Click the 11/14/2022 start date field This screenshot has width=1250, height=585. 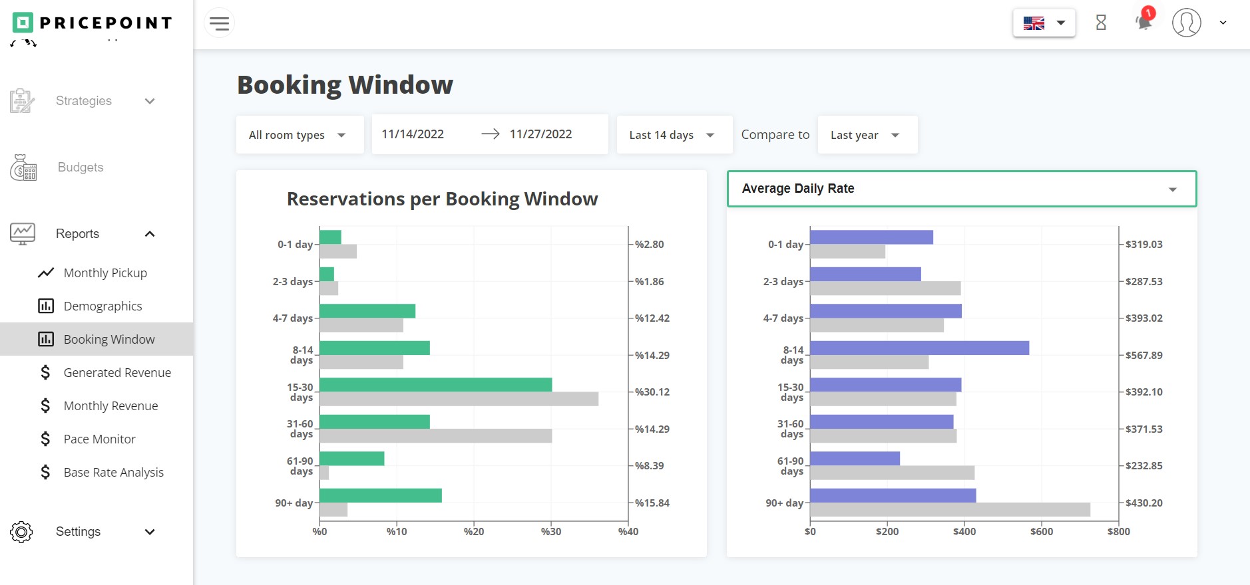pos(413,134)
